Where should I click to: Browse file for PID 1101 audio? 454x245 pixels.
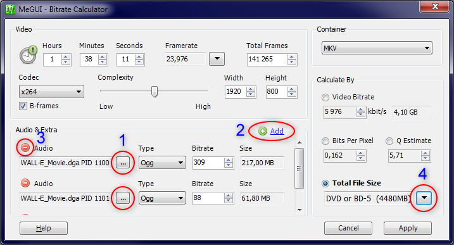pyautogui.click(x=123, y=198)
